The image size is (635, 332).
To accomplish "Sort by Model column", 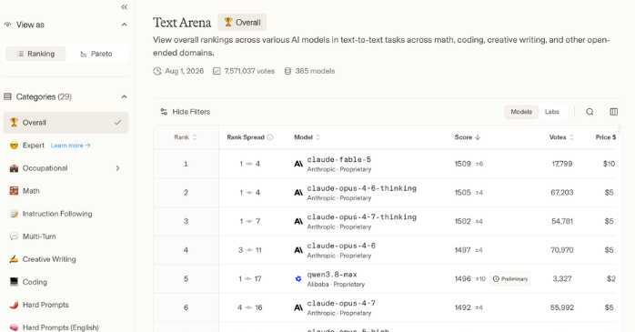I will pos(307,137).
